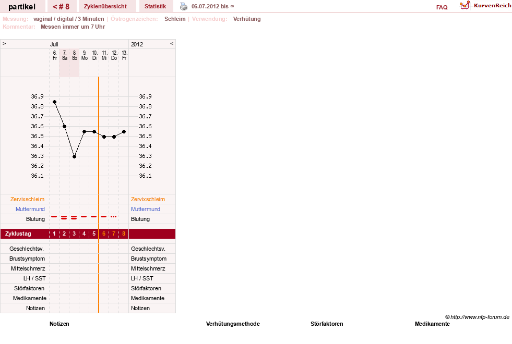
Task: Click the left 'Geschlechtsv.' row label
Action: point(27,249)
